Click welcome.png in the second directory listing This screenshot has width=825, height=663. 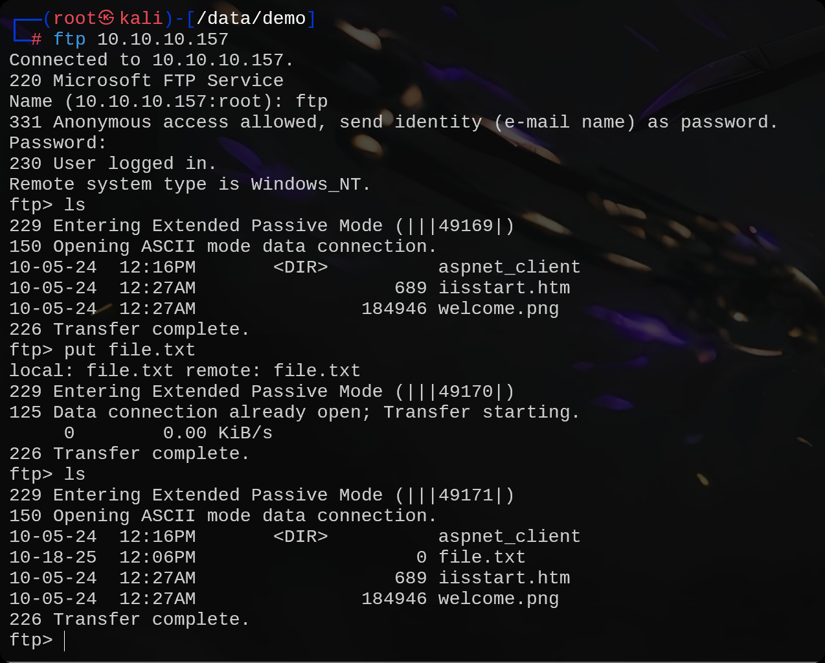tap(498, 599)
